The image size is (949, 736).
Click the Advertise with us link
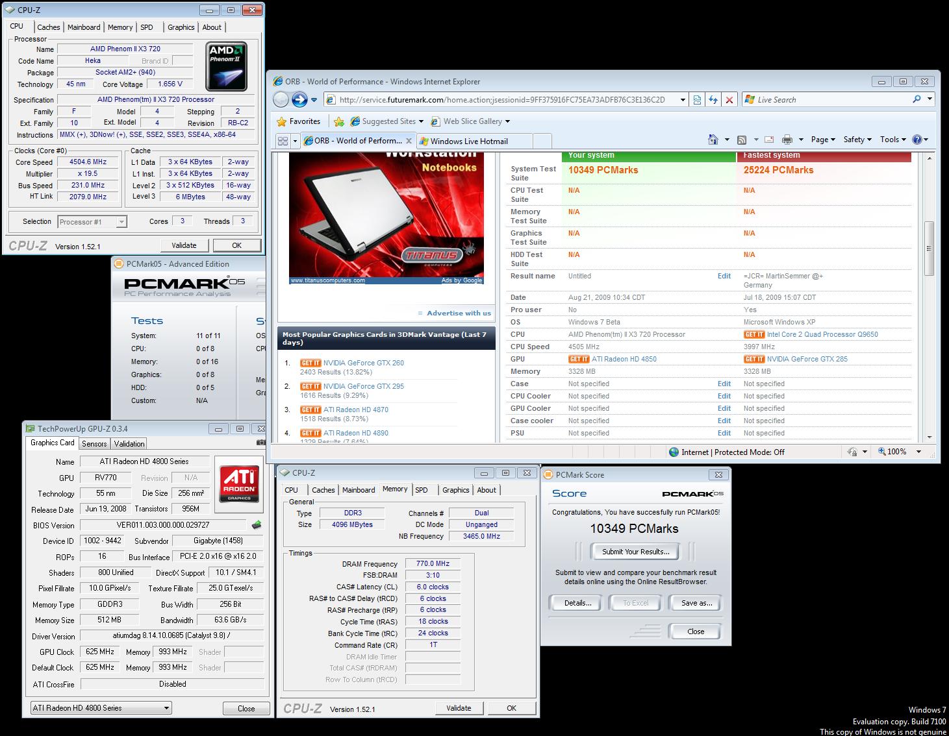(459, 313)
